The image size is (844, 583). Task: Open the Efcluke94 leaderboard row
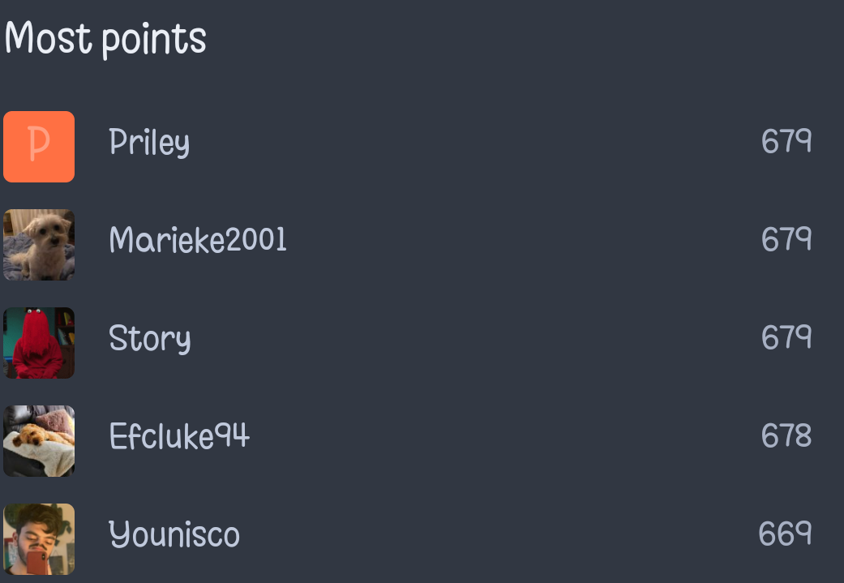[422, 441]
